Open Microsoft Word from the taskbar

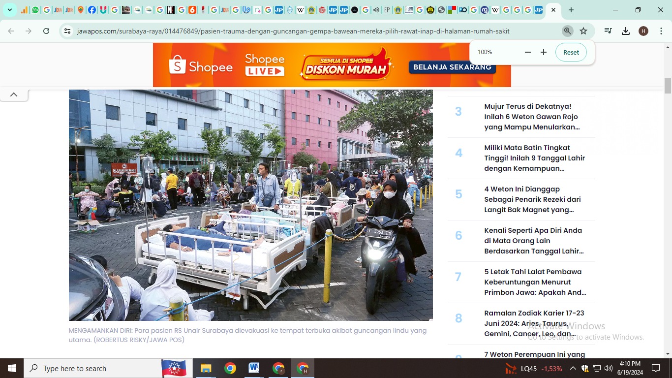254,368
